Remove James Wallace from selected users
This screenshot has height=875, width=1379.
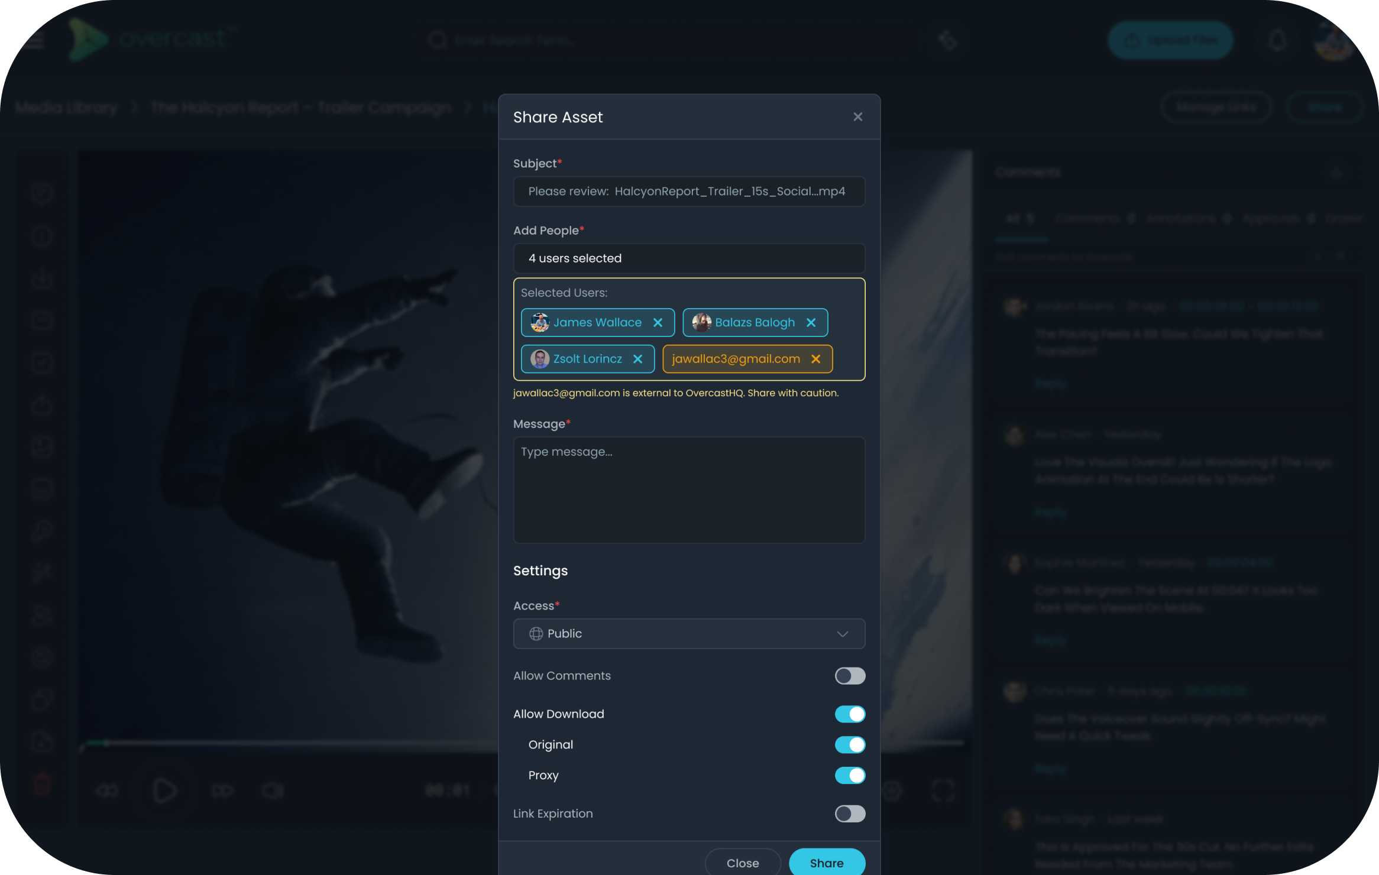point(658,323)
